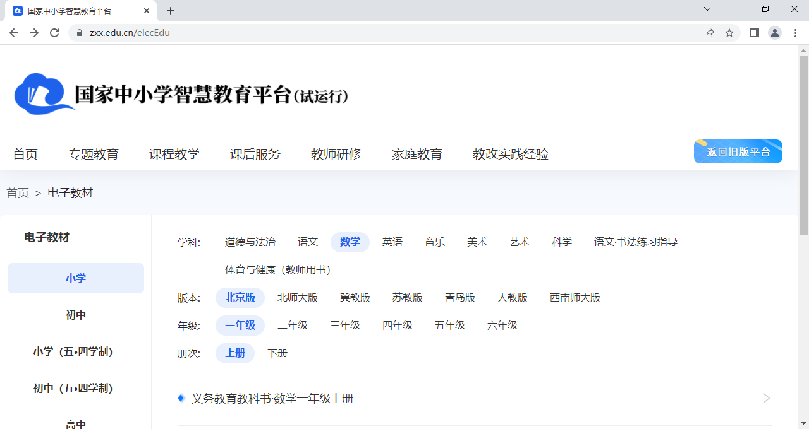Viewport: 809px width, 429px height.
Task: Open 课后服务 navigation item
Action: pos(255,154)
